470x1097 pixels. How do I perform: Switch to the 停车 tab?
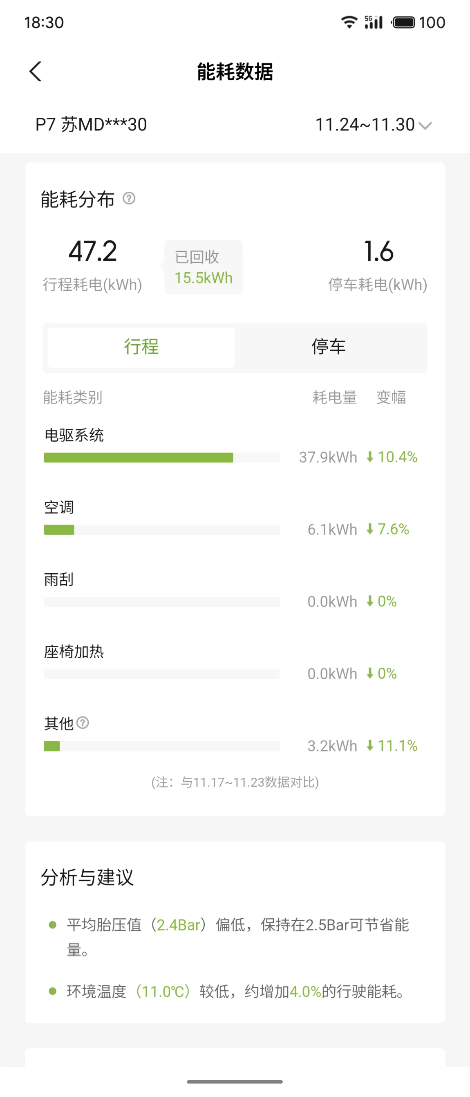tap(329, 347)
